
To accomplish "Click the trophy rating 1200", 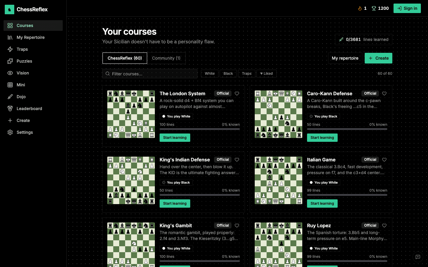I will [380, 8].
